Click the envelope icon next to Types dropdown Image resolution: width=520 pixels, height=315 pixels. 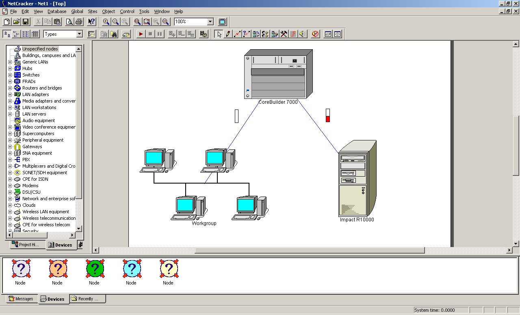(x=91, y=34)
